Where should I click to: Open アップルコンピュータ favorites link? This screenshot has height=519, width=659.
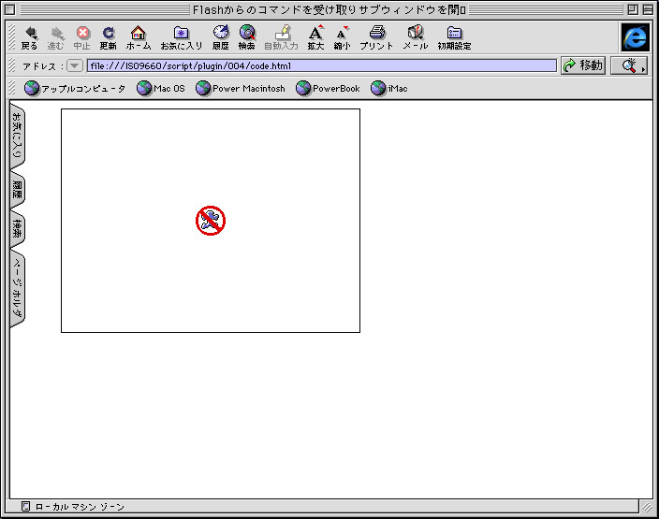pos(75,88)
